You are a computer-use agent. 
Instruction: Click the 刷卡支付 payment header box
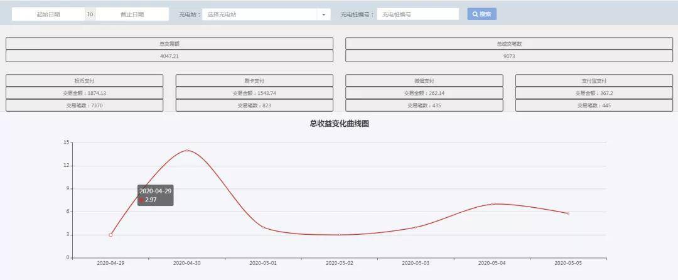point(254,81)
